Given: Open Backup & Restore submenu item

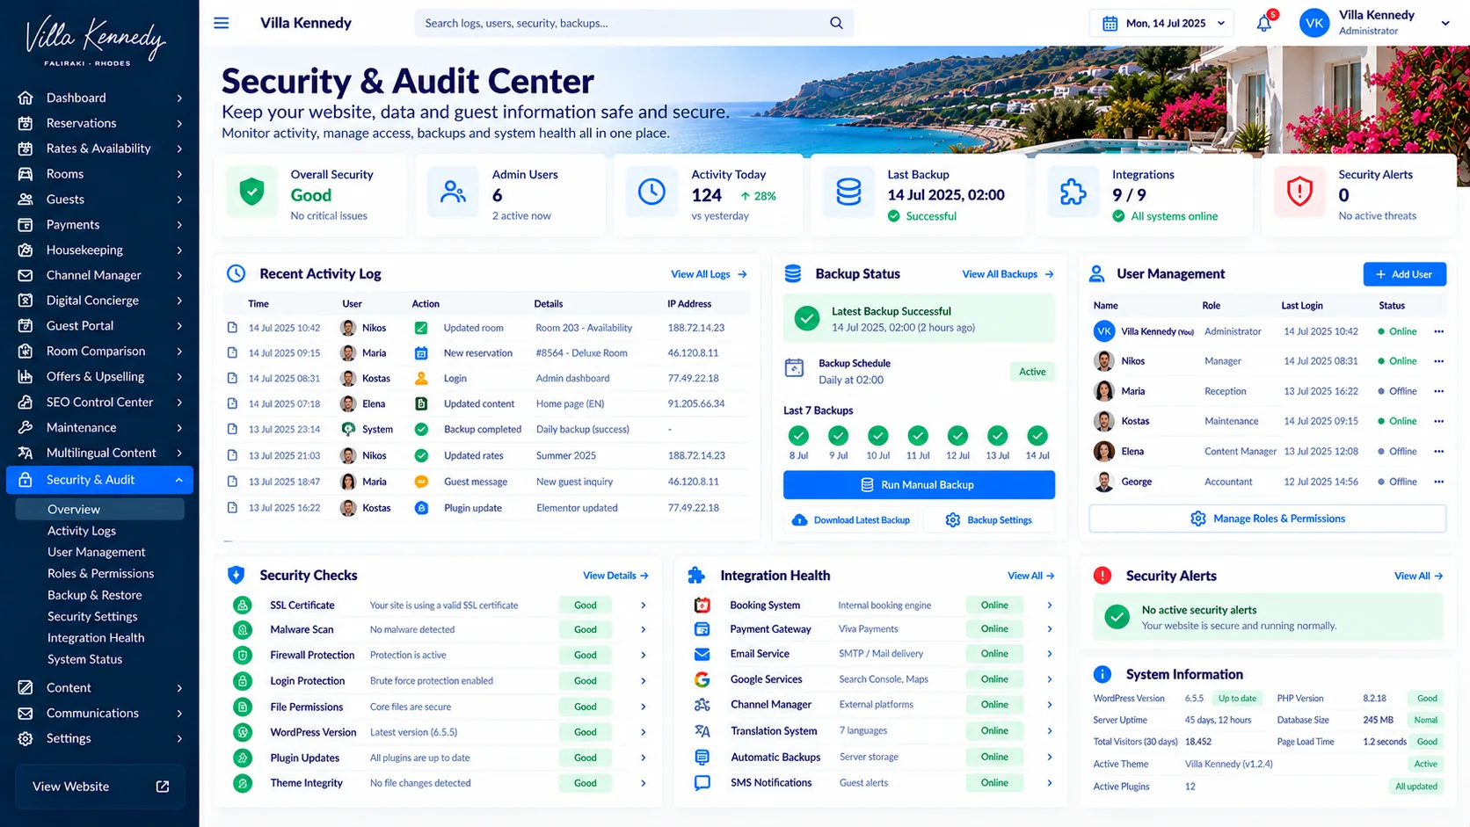Looking at the screenshot, I should 94,595.
